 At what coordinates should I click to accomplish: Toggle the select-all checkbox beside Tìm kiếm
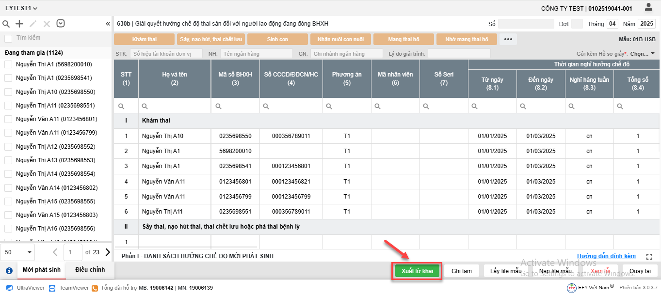[8, 38]
